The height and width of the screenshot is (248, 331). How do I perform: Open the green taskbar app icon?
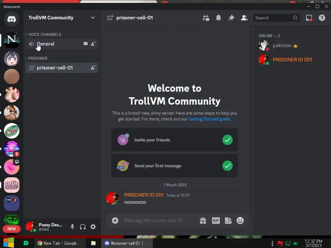click(x=26, y=243)
